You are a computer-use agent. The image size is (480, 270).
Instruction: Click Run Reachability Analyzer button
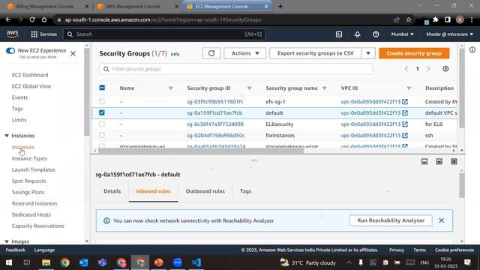coord(391,220)
